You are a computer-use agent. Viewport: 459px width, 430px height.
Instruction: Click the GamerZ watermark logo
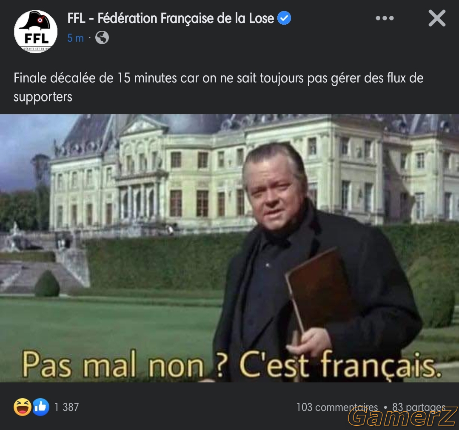pyautogui.click(x=403, y=416)
